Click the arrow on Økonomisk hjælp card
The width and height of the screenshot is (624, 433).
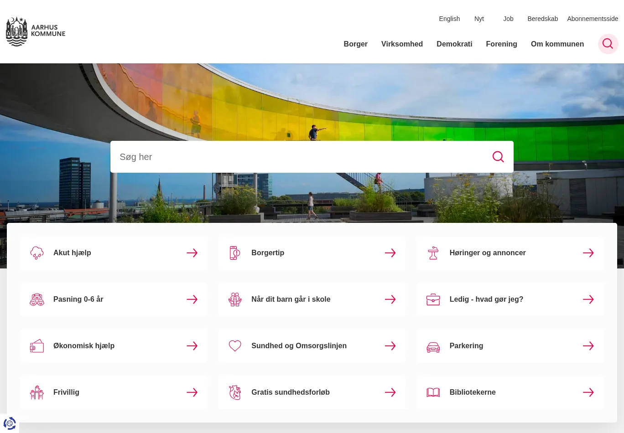tap(192, 346)
